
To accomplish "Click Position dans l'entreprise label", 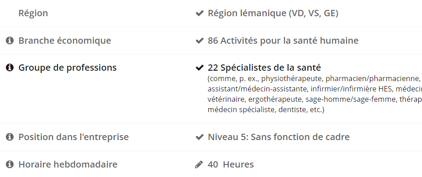I will click(73, 137).
